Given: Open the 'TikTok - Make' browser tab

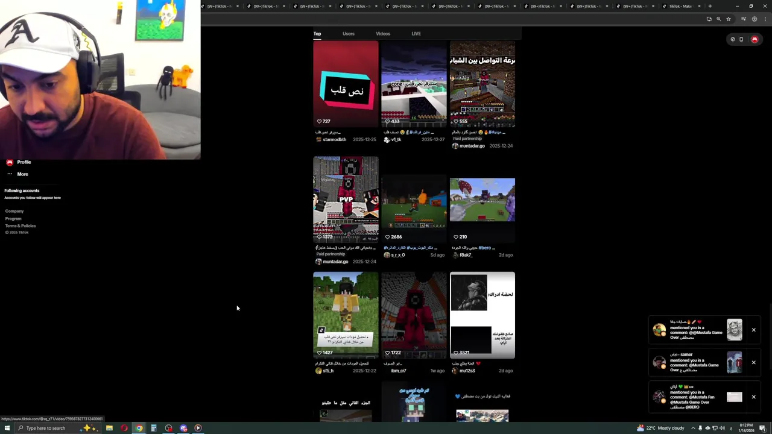Looking at the screenshot, I should click(680, 6).
